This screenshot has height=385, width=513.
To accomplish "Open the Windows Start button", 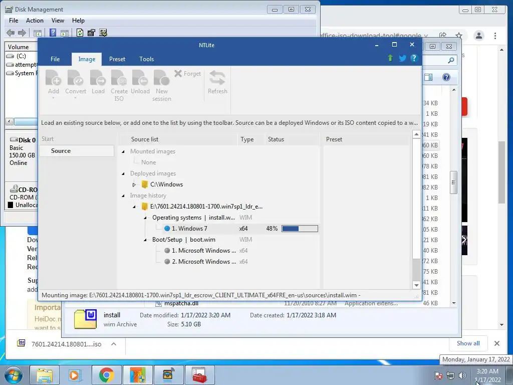I will tap(13, 375).
